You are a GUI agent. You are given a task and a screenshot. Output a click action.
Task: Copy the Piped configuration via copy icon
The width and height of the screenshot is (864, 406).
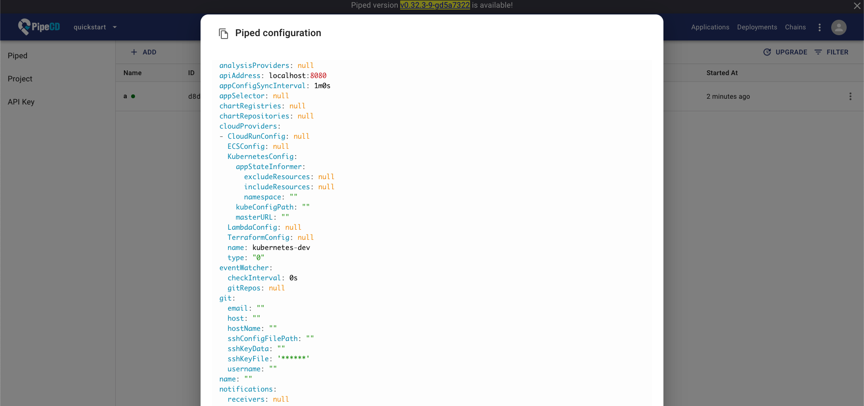[223, 33]
